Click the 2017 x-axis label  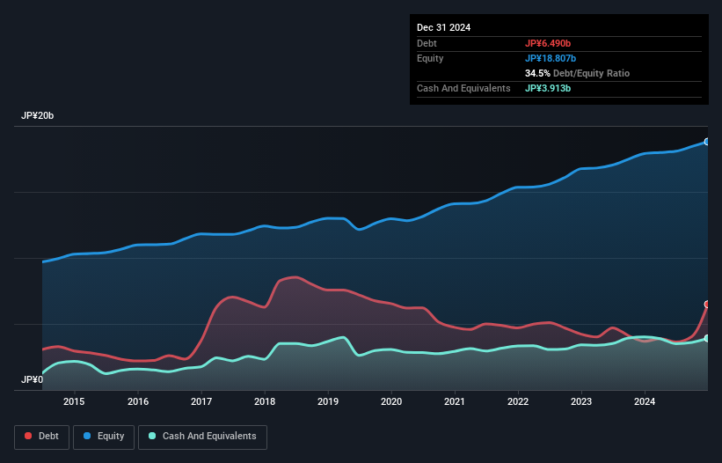[x=201, y=401]
